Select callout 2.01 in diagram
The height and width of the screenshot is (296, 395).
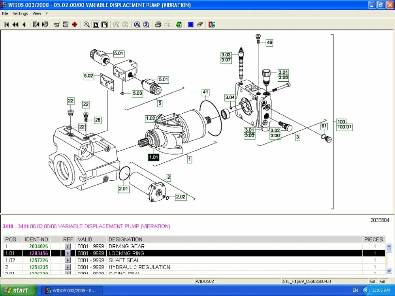[123, 189]
